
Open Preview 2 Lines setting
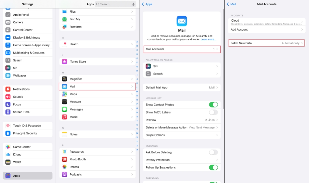(x=182, y=120)
